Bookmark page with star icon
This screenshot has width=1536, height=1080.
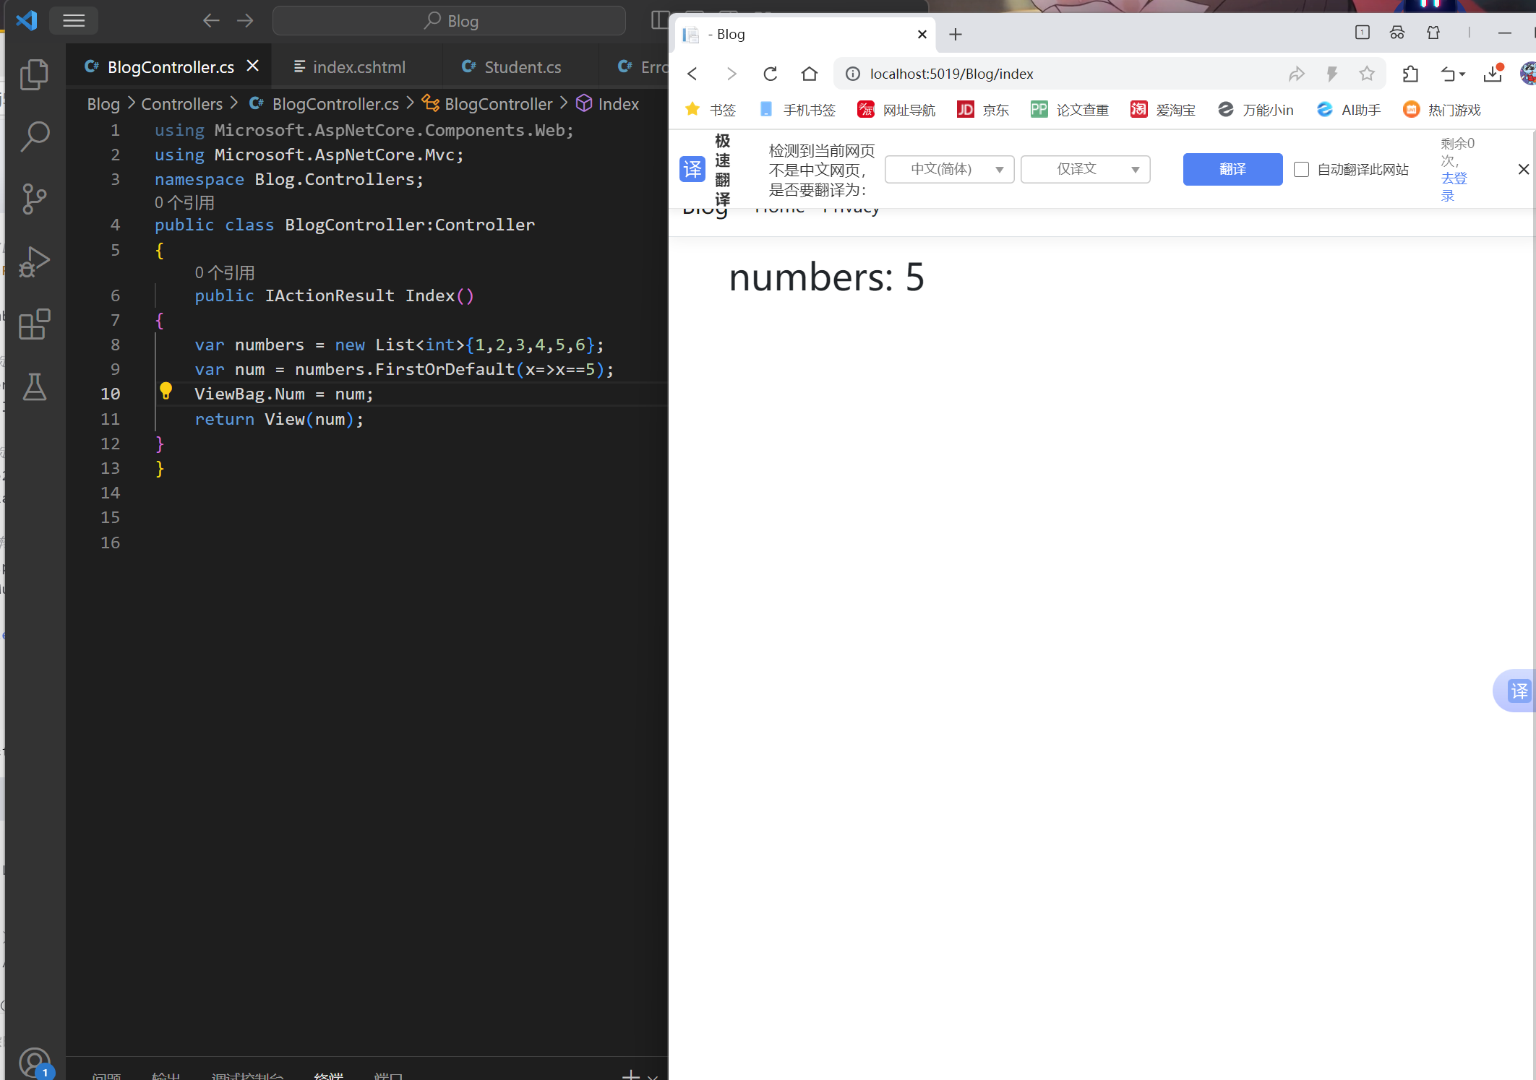pyautogui.click(x=1366, y=74)
